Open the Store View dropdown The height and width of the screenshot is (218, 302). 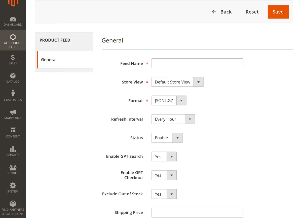(x=199, y=82)
